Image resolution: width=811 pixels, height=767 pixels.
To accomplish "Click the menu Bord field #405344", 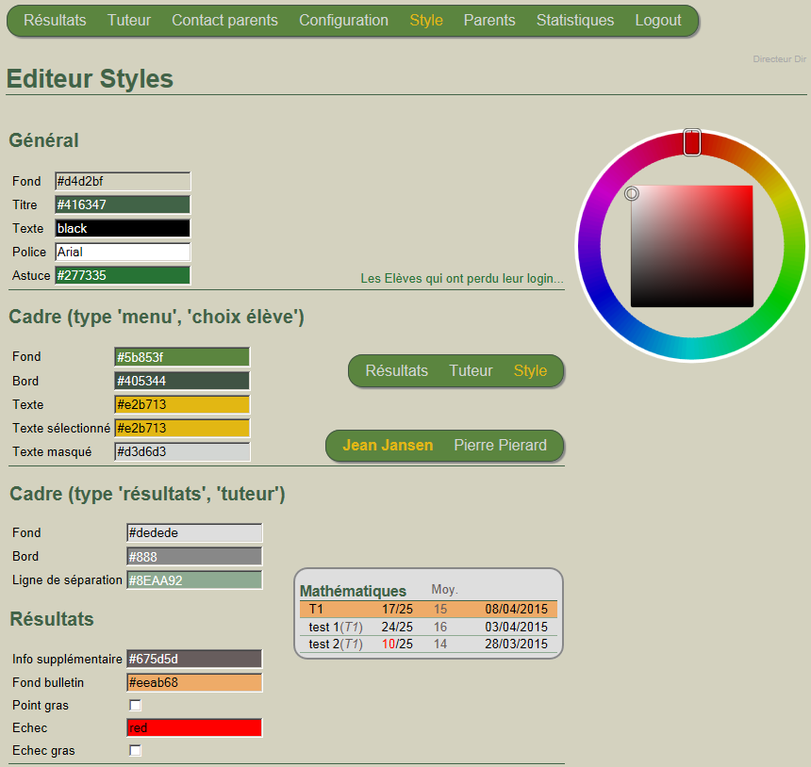I will click(182, 381).
